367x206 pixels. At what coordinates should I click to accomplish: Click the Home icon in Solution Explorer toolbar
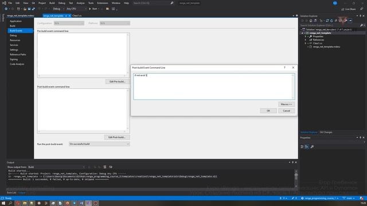(x=311, y=21)
